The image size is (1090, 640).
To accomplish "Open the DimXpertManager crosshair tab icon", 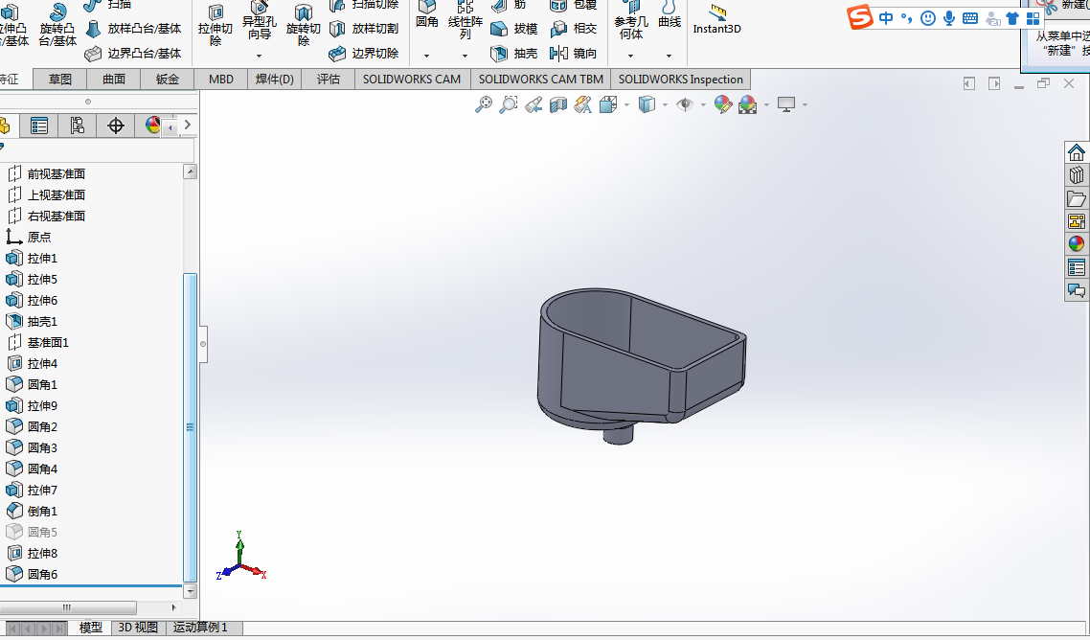I will pyautogui.click(x=115, y=126).
